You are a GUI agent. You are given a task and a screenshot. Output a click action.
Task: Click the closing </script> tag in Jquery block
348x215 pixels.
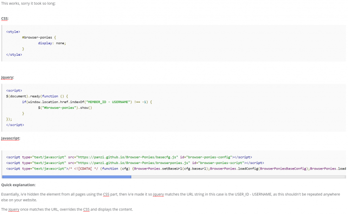[15, 125]
